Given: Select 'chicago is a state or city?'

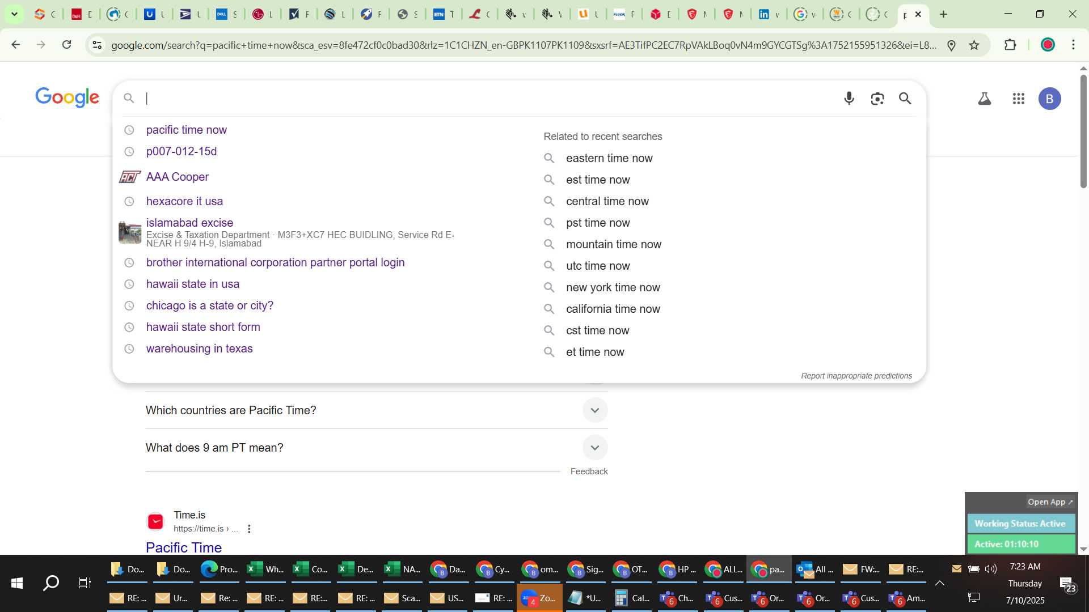Looking at the screenshot, I should [210, 305].
